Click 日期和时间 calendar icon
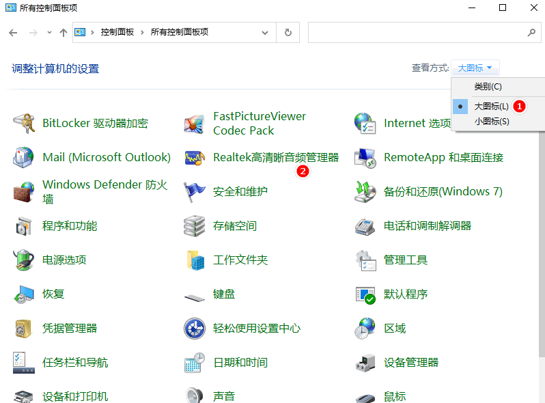545x403 pixels. click(195, 363)
